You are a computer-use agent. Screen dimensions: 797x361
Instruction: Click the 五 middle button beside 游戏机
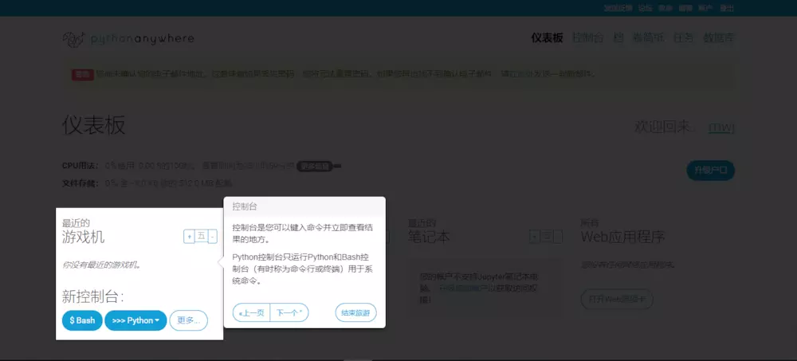(x=202, y=237)
